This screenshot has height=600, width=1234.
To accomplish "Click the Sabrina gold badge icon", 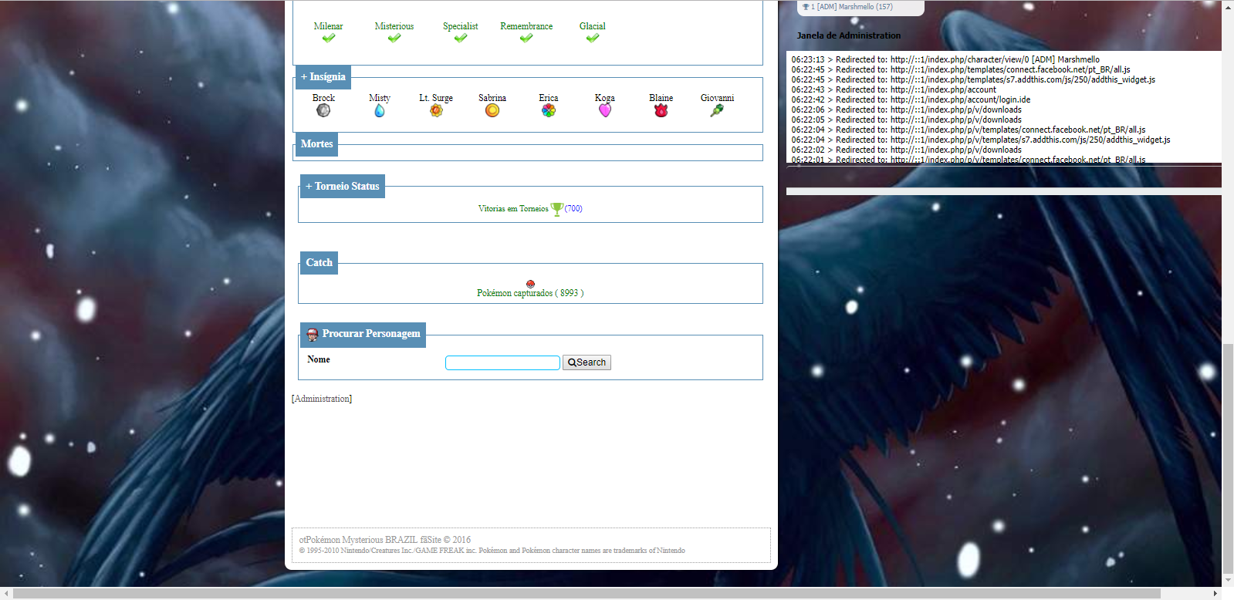I will [492, 110].
